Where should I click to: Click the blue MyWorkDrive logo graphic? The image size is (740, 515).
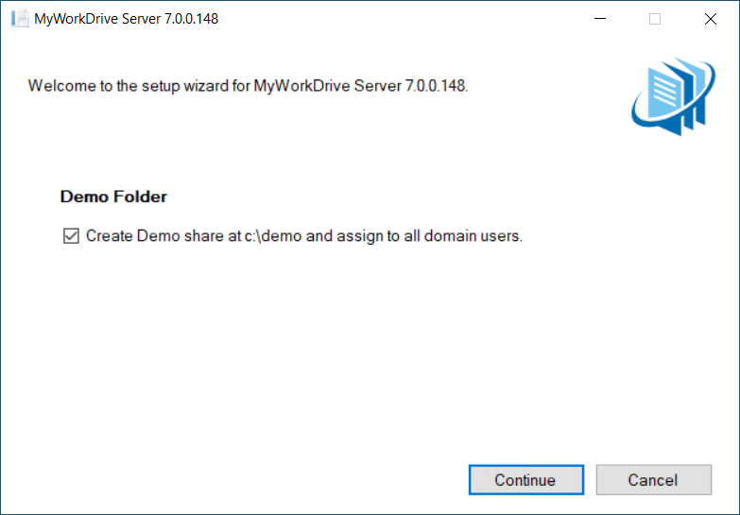673,96
